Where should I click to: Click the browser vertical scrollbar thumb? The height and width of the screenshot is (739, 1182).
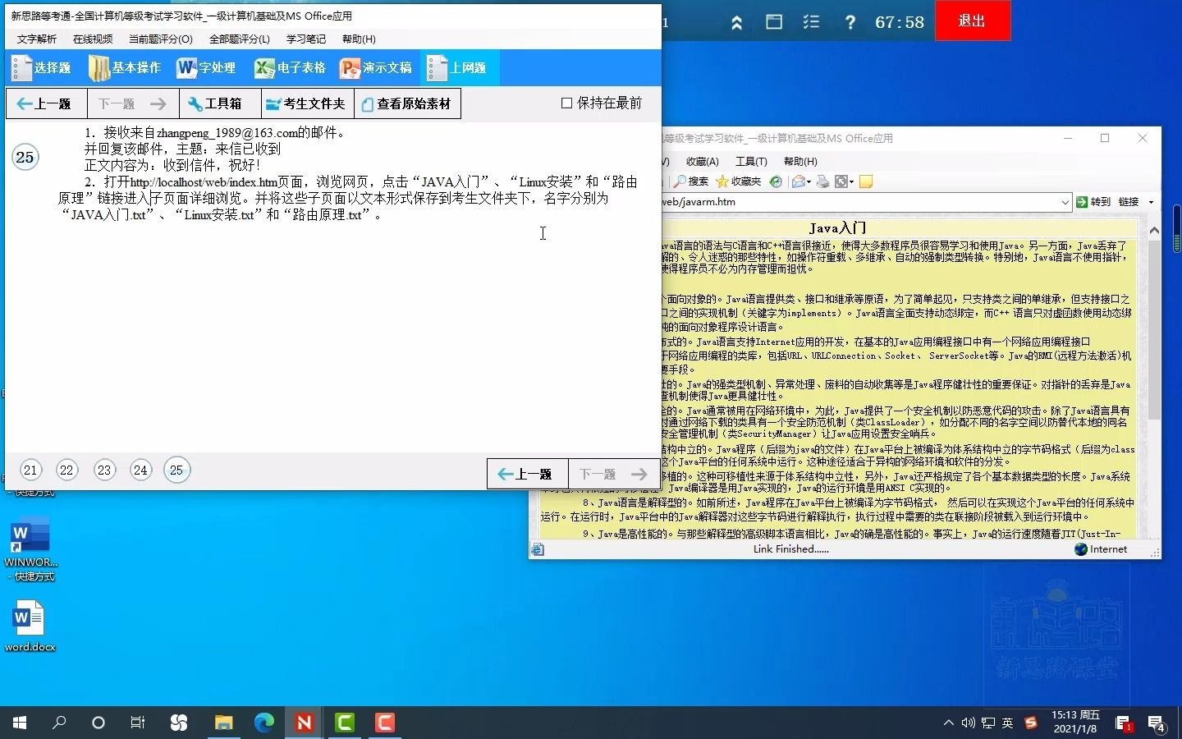1154,330
